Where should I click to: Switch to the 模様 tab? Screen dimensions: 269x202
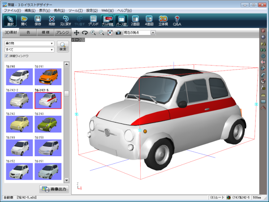click(45, 33)
